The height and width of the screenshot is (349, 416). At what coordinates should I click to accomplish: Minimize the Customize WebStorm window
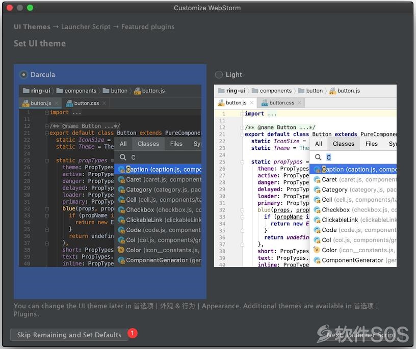tap(20, 8)
